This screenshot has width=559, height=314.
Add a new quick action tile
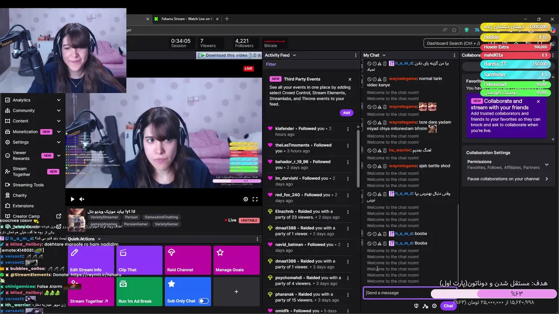click(x=236, y=291)
